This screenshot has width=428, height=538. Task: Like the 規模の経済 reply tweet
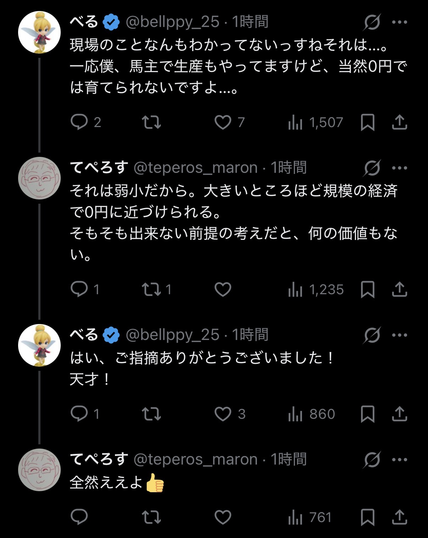223,290
